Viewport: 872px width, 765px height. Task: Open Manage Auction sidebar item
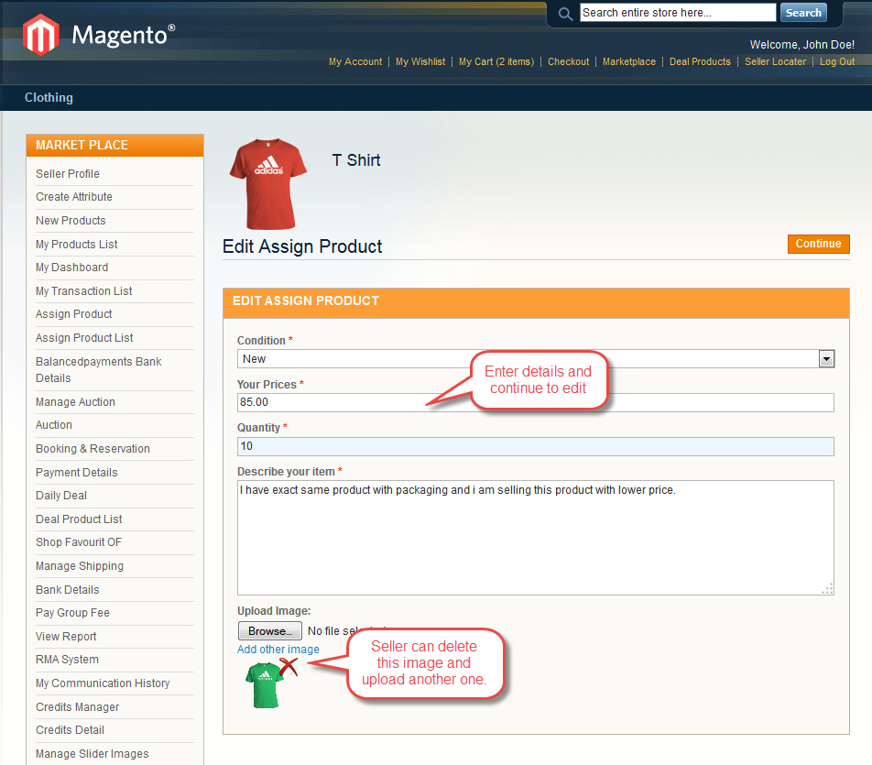pos(76,401)
